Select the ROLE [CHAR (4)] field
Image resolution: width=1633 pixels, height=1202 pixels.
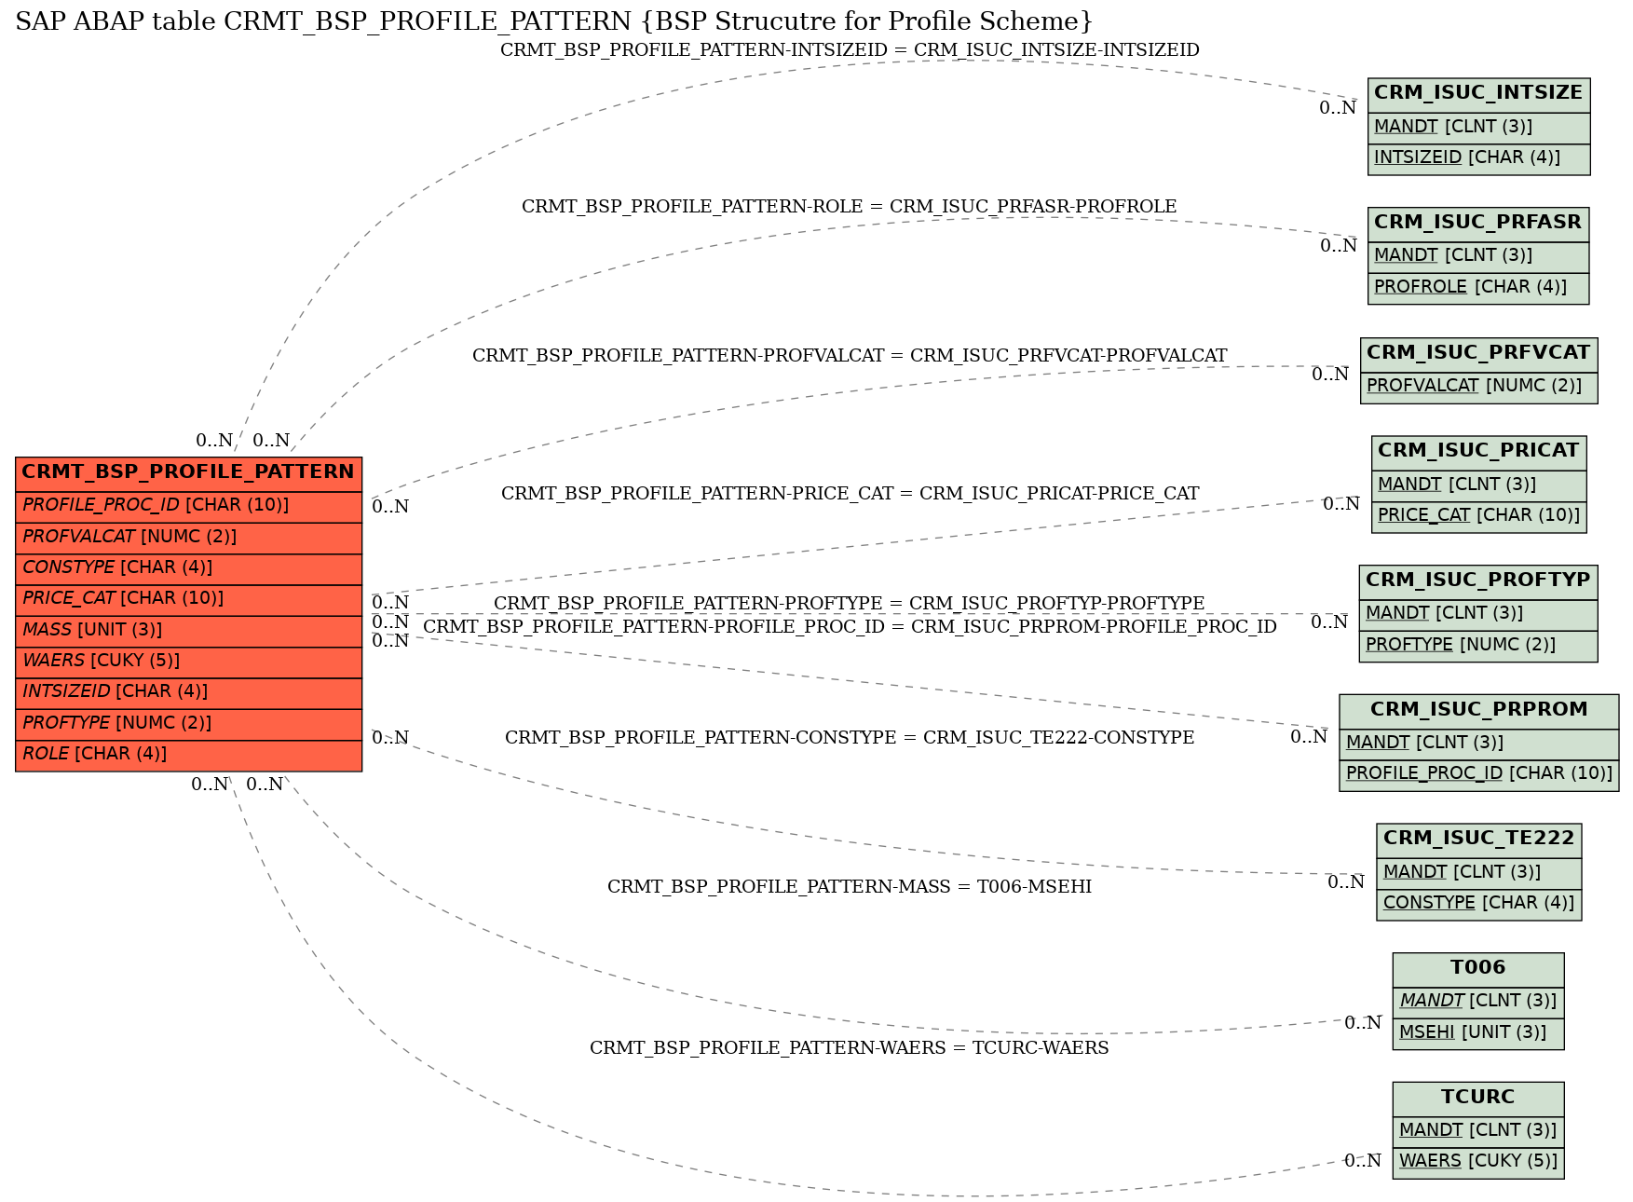pos(188,755)
